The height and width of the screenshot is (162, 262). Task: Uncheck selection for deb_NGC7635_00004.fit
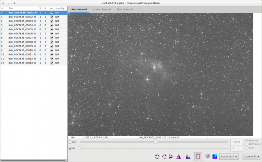52,25
